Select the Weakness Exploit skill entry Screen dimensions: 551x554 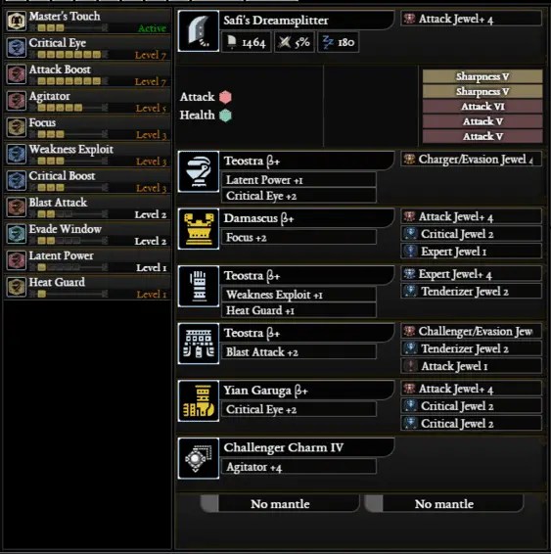(x=87, y=154)
